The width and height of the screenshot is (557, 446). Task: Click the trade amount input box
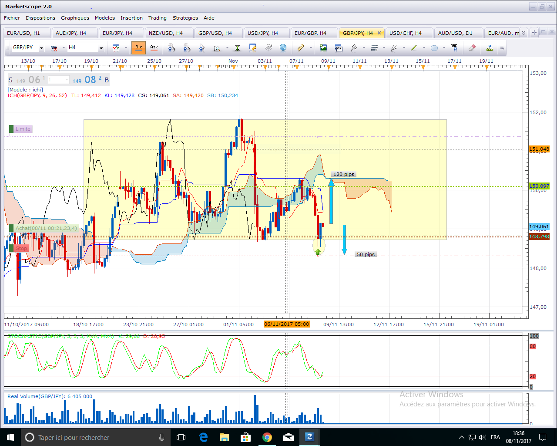tap(58, 80)
